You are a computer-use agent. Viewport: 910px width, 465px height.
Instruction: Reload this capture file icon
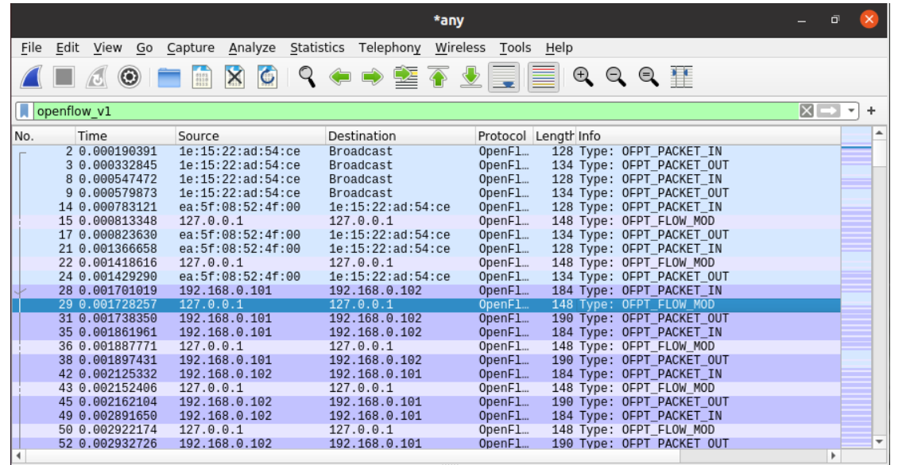click(x=267, y=77)
